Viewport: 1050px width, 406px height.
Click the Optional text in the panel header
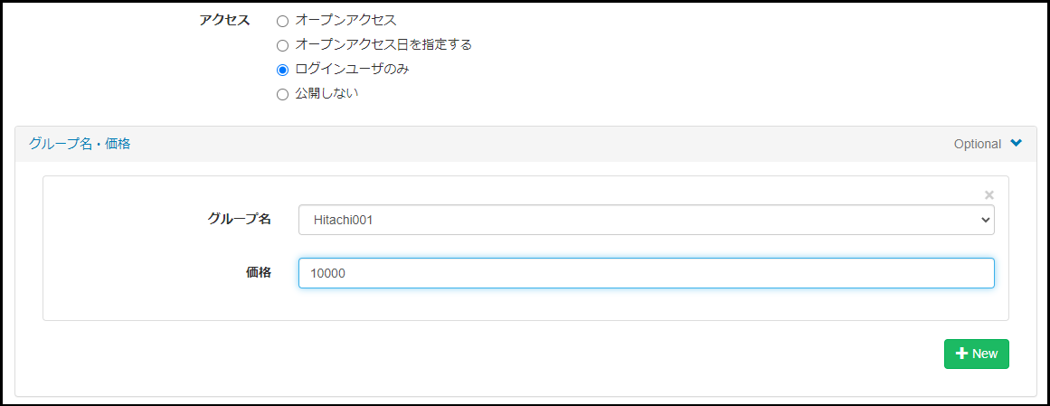(977, 144)
